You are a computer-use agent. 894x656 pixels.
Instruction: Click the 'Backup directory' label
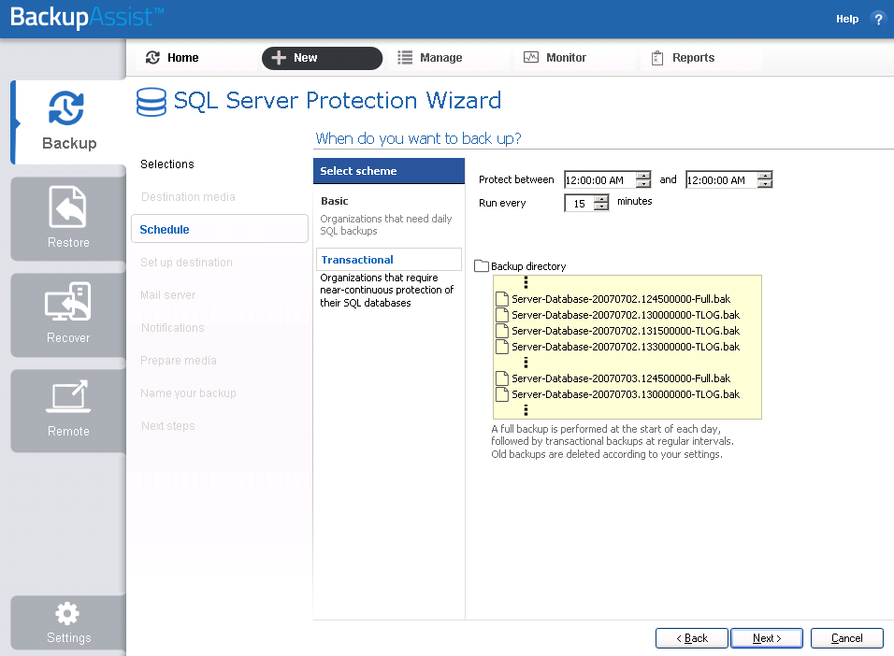[528, 266]
